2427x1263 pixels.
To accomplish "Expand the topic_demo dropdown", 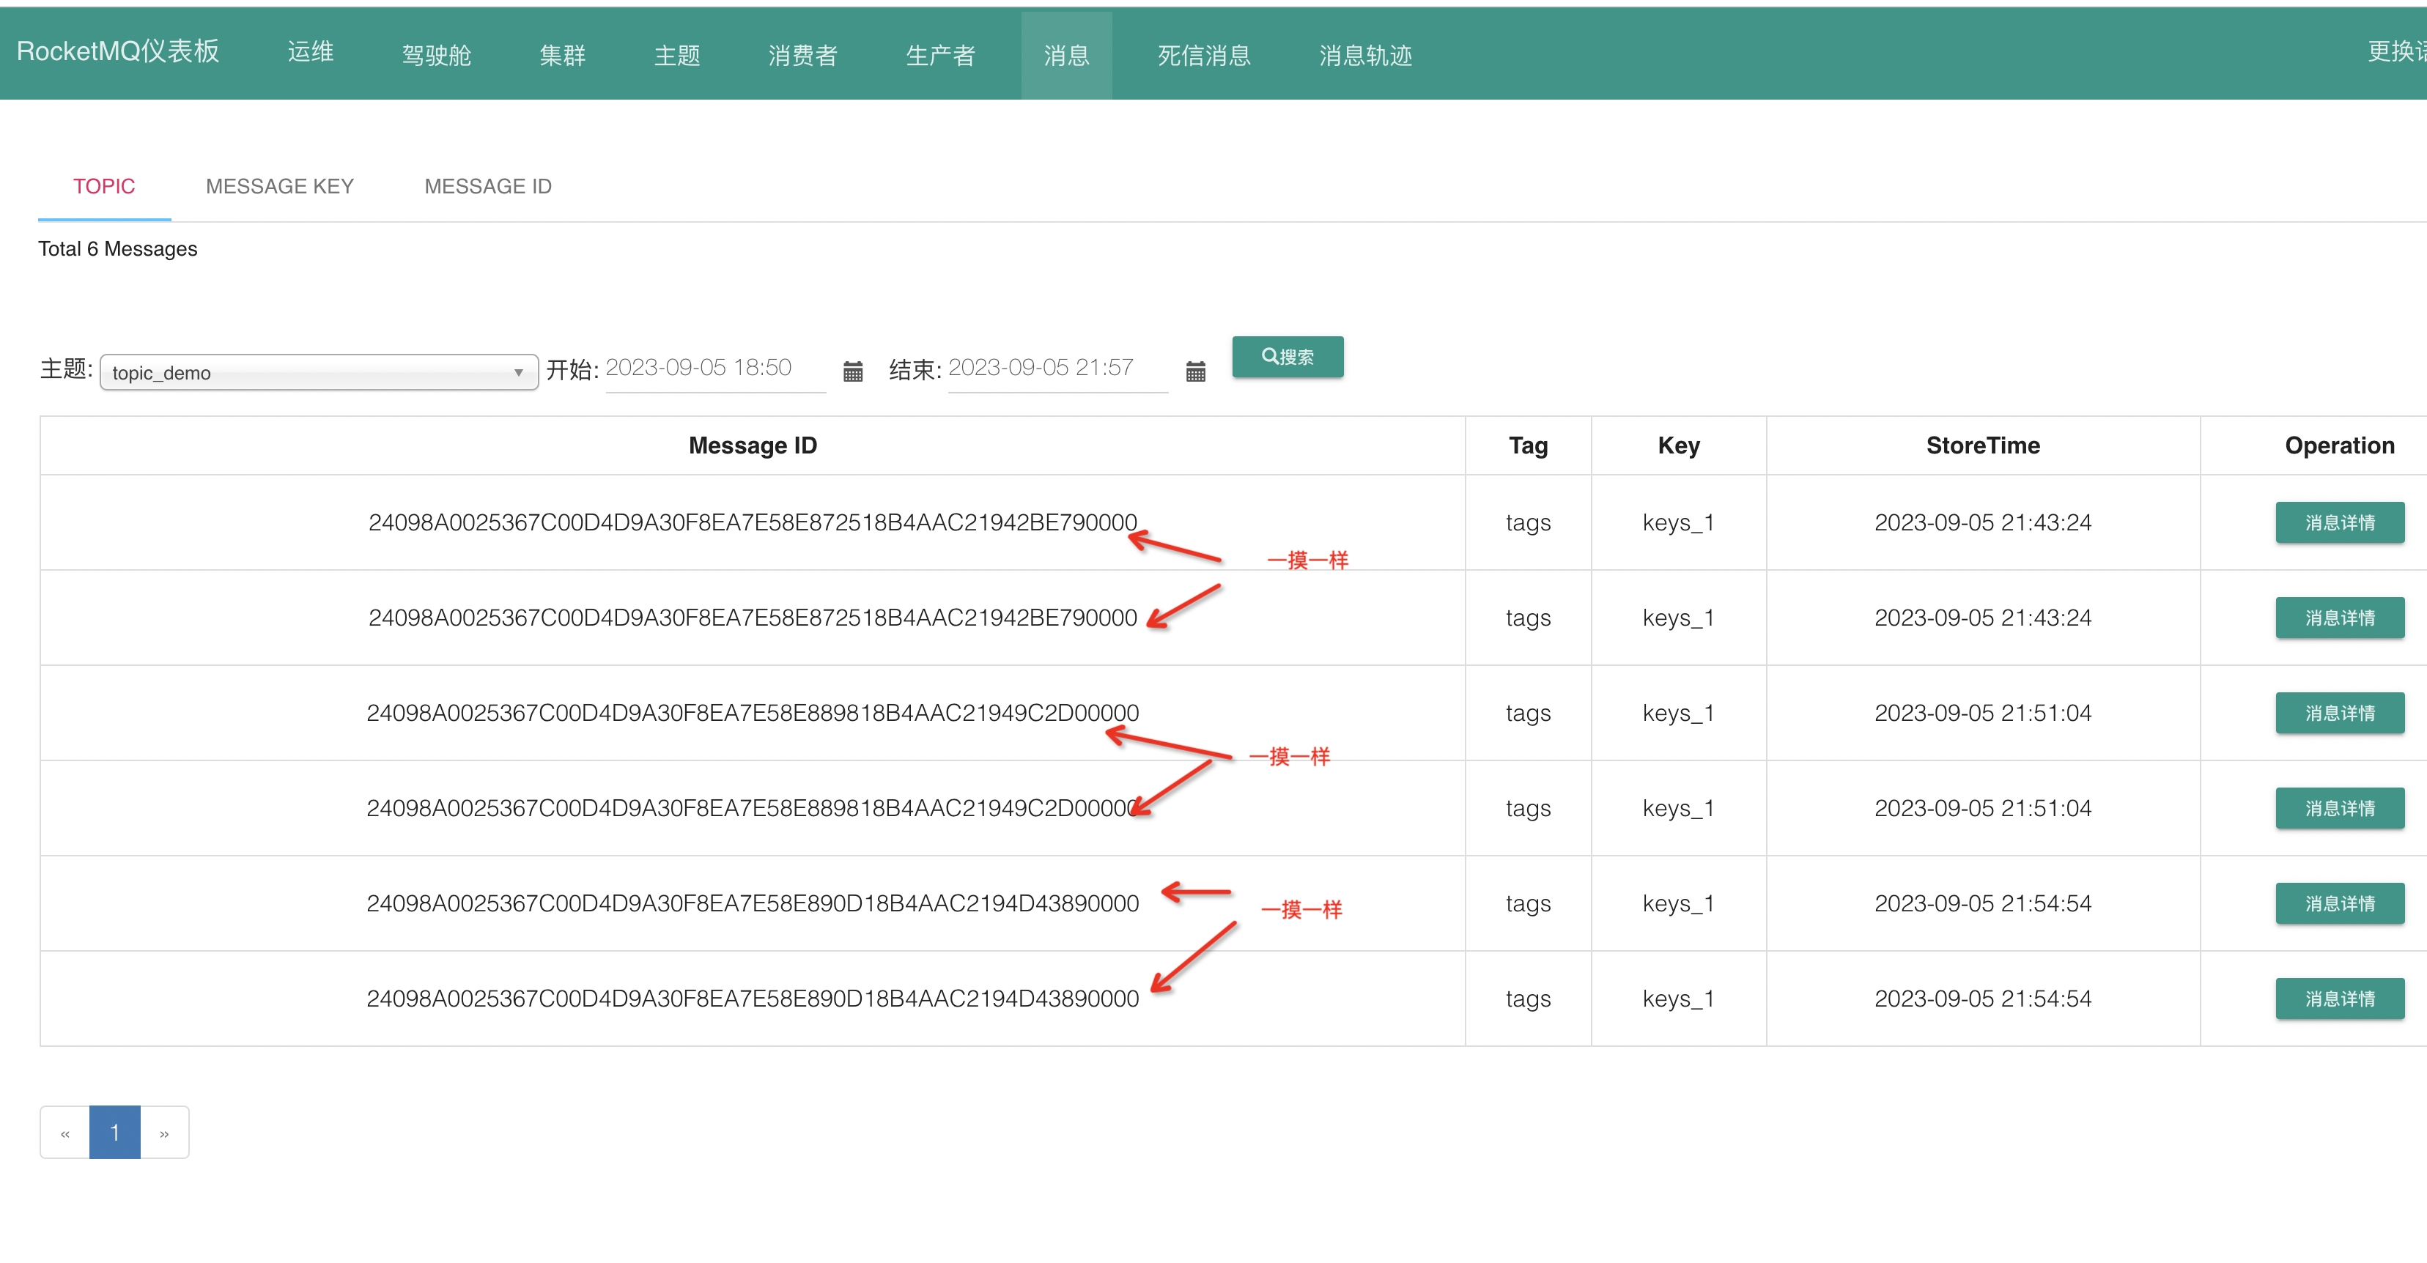I will point(319,372).
